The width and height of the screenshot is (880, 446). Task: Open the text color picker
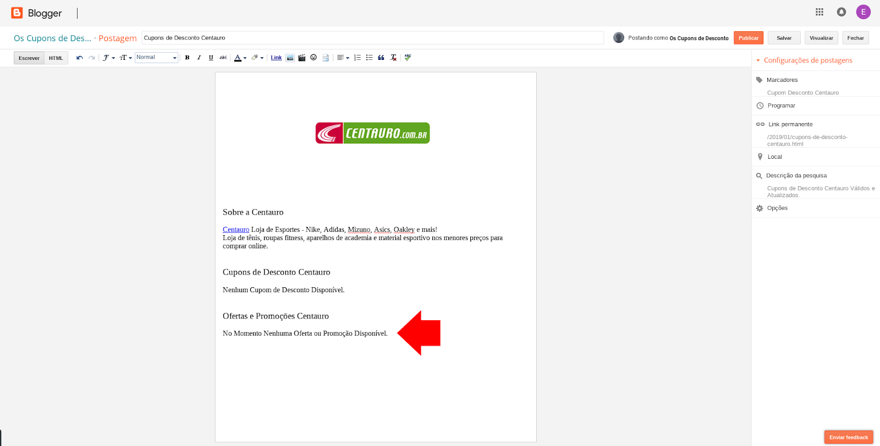click(240, 58)
